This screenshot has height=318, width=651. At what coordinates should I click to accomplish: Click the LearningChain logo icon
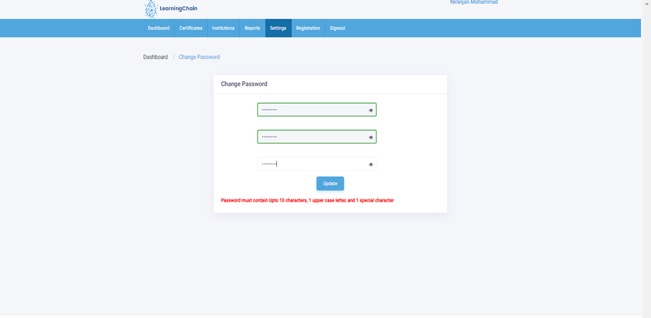tap(150, 9)
